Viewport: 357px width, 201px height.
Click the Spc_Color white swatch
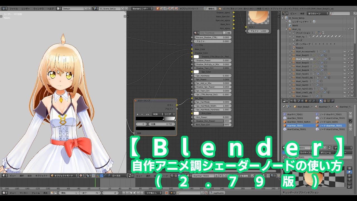tap(196, 72)
